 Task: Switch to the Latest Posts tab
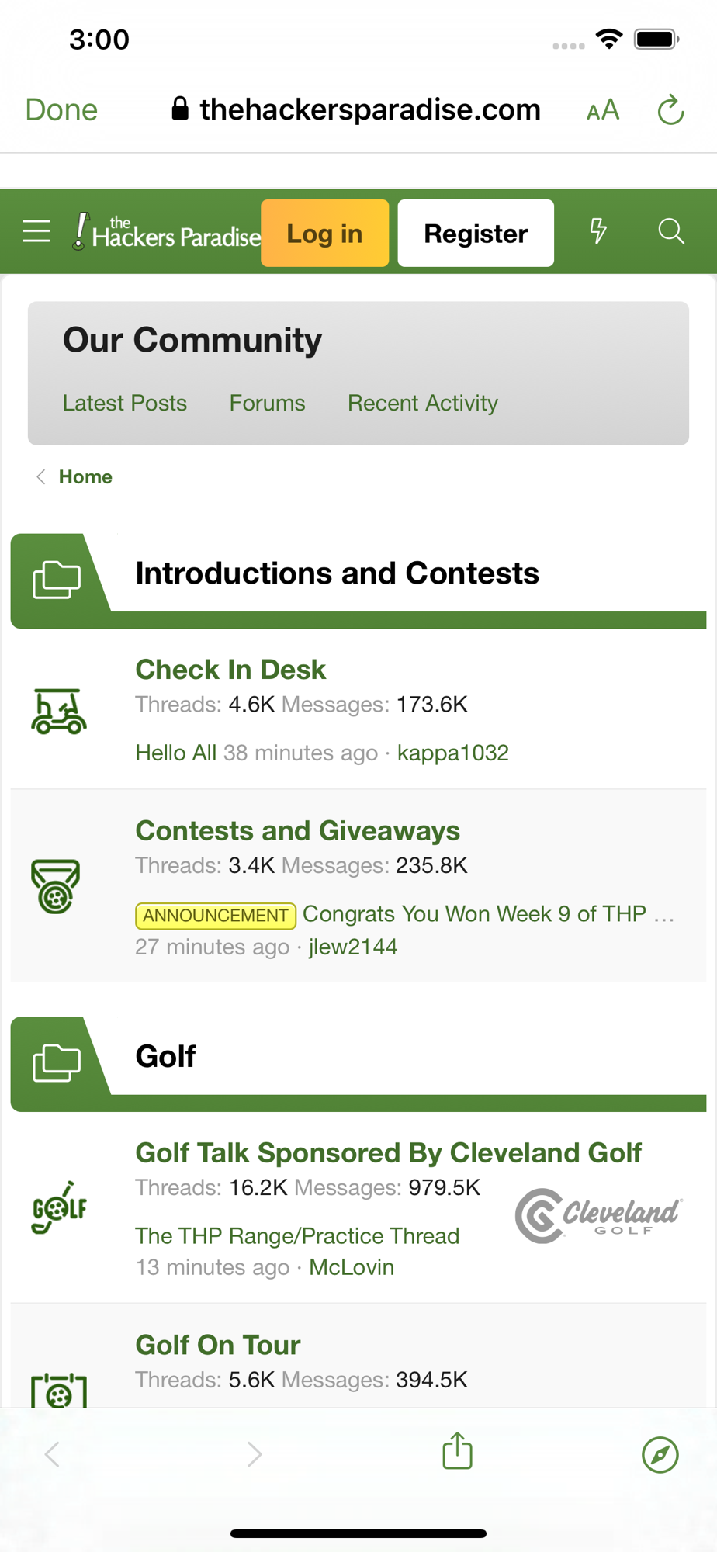pos(125,403)
